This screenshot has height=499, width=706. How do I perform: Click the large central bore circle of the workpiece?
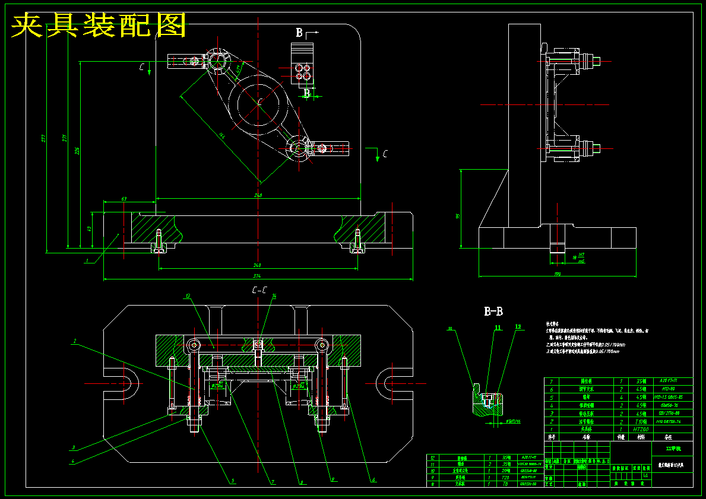[x=258, y=105]
